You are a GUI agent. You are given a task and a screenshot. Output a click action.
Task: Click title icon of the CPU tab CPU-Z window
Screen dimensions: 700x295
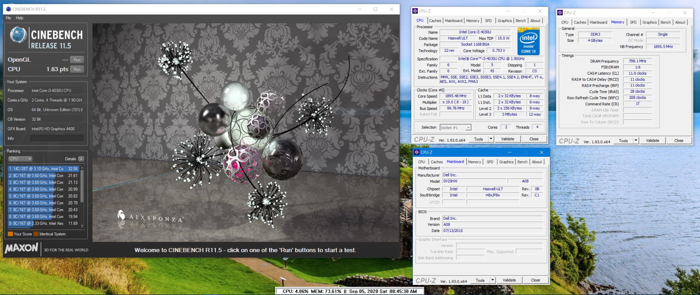tap(415, 11)
